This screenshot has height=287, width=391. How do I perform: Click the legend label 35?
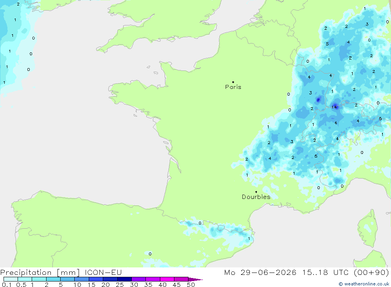point(148,285)
